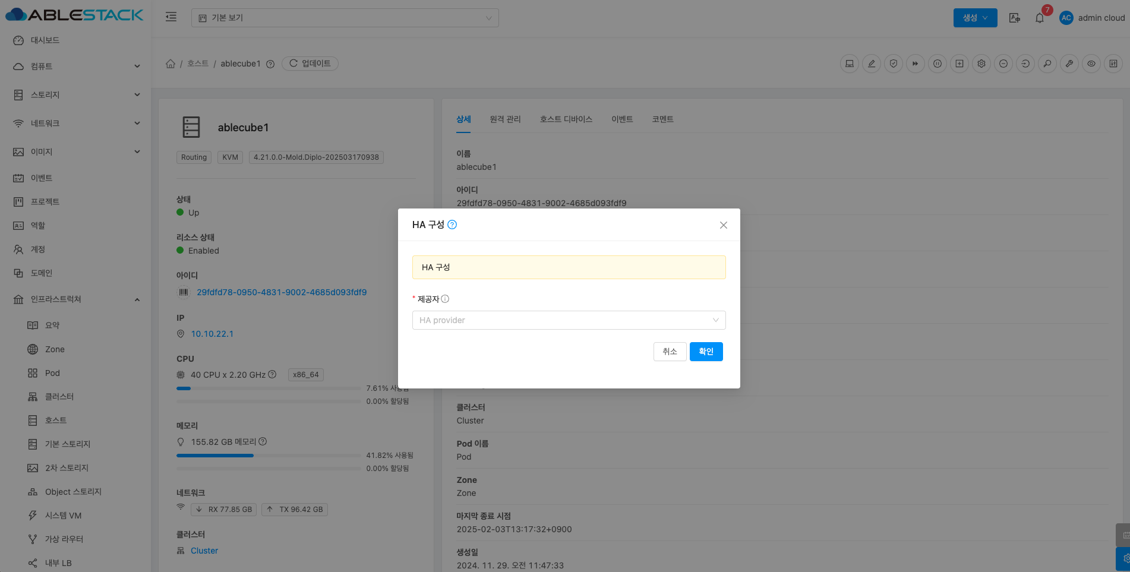
Task: Click the pause circle icon in toolbar
Action: tap(938, 64)
